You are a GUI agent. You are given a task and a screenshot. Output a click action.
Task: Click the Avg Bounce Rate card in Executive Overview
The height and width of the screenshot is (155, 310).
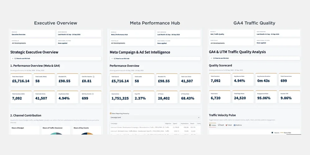click(x=67, y=97)
